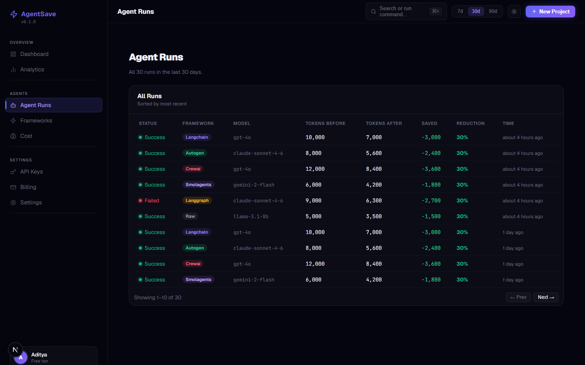Click the Billing card icon
The width and height of the screenshot is (585, 365).
pos(13,187)
